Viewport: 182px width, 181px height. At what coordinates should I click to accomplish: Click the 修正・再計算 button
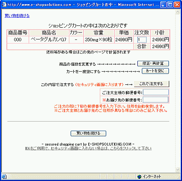tap(153, 64)
